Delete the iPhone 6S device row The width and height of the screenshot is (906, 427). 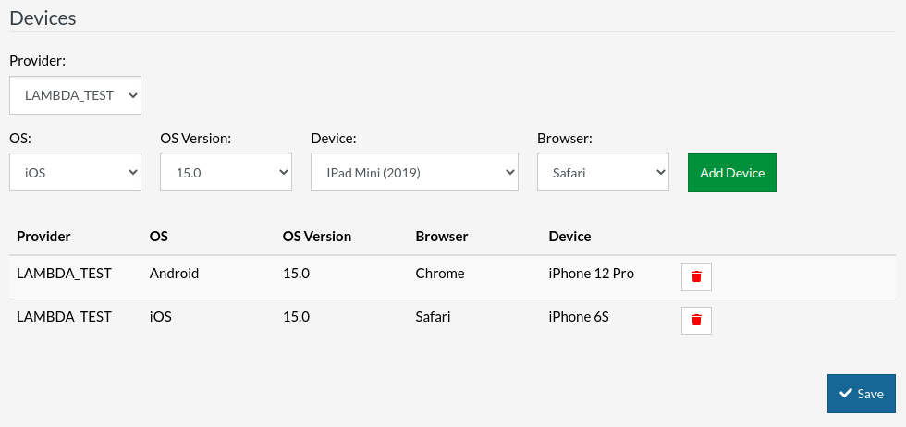tap(696, 320)
